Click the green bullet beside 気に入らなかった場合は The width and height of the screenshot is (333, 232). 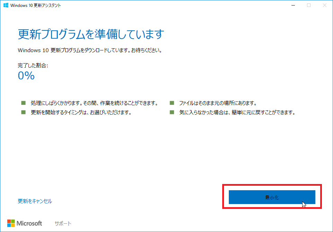[172, 112]
